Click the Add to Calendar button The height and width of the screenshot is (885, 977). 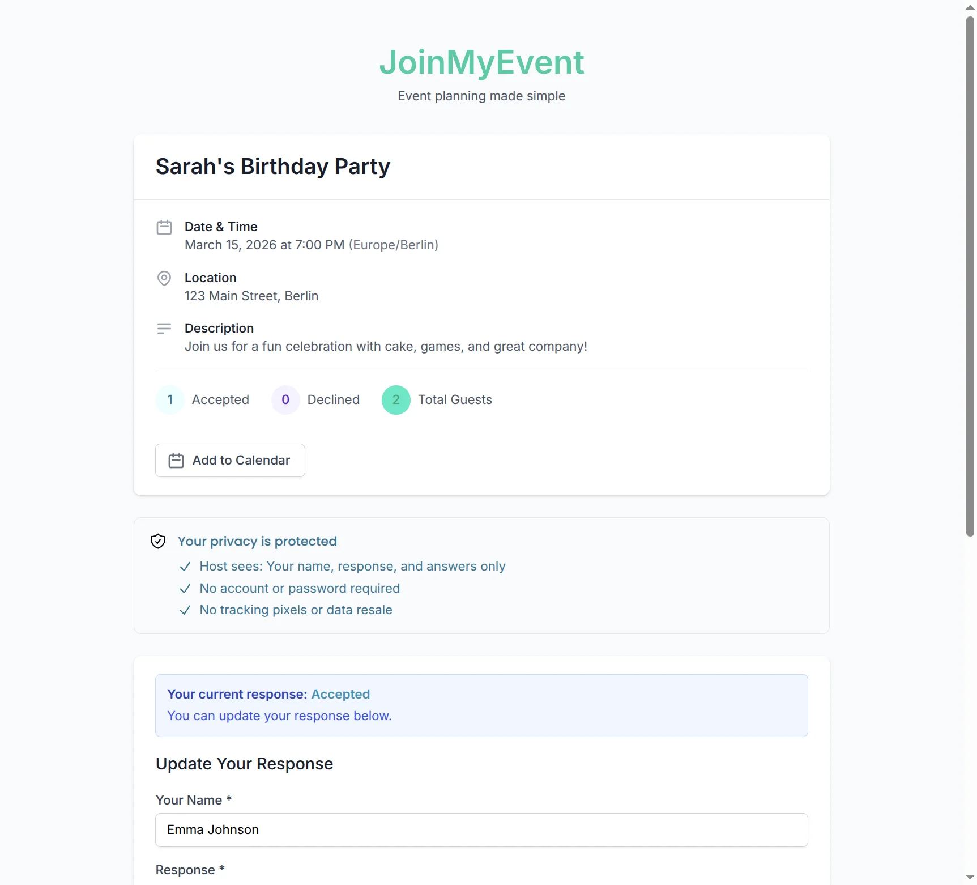pos(230,460)
